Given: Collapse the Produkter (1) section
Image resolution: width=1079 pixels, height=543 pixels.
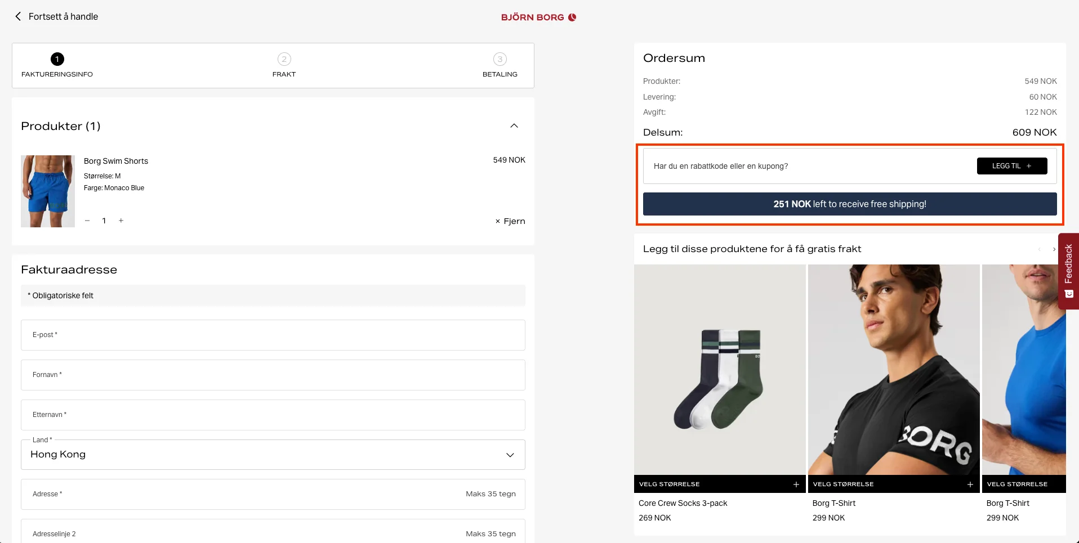Looking at the screenshot, I should pos(514,125).
